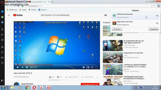Viewport: 161px width, 90px height.
Task: Open Побег из Ада video thumbnail
Action: click(x=113, y=69)
